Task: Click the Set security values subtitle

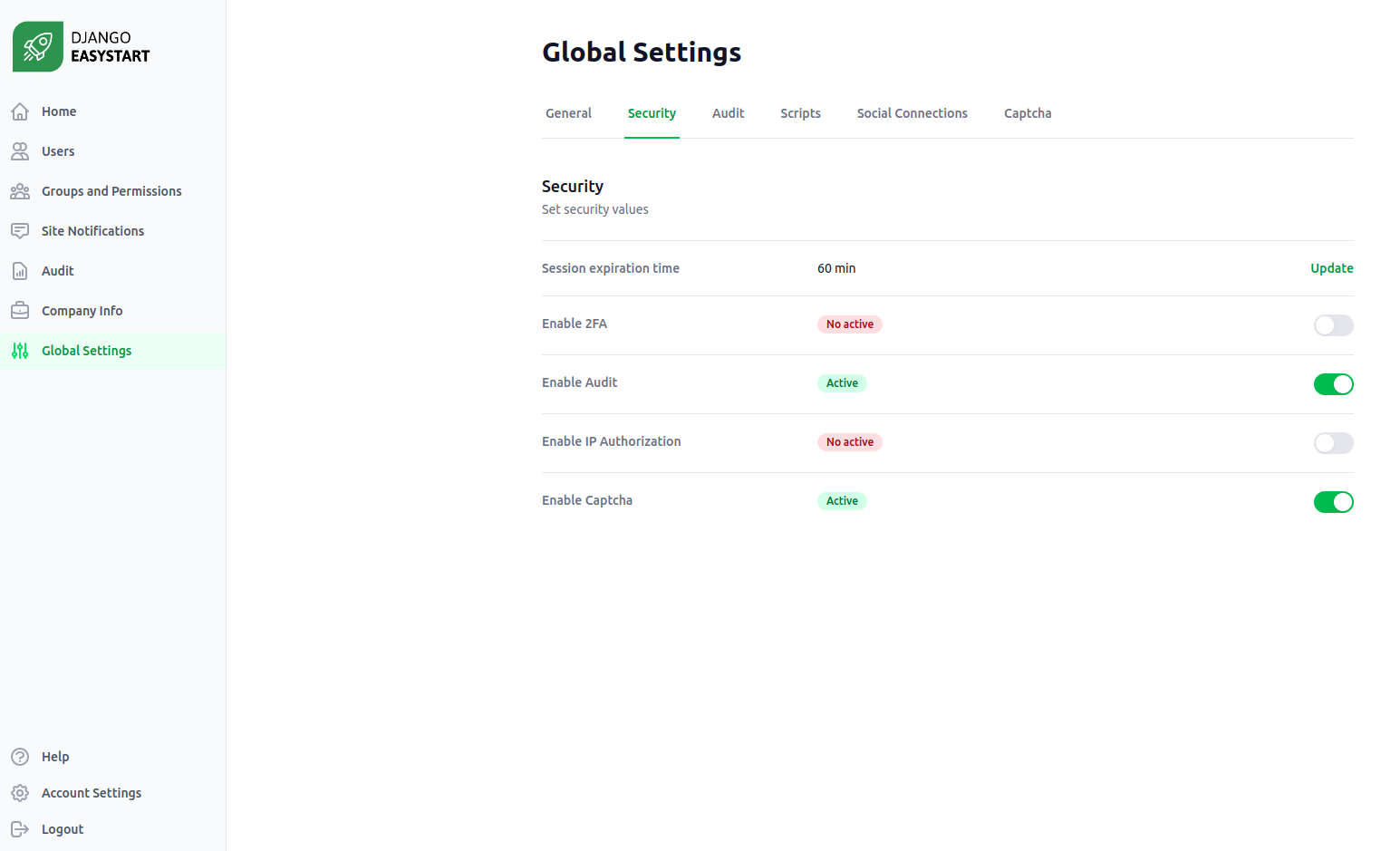Action: (595, 209)
